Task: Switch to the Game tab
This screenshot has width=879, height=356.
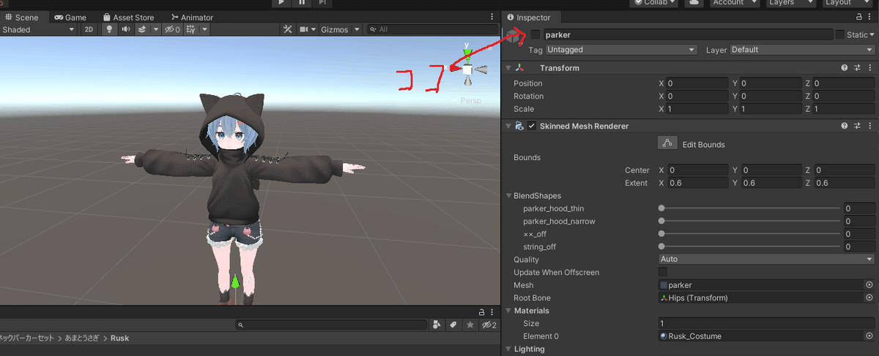Action: (x=70, y=17)
